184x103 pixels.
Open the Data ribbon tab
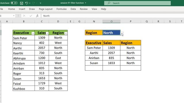pos(73,9)
